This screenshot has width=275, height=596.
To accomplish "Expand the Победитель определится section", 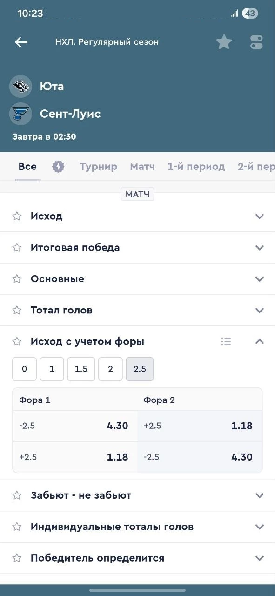I will click(x=259, y=557).
